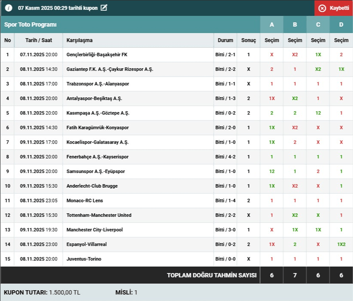
Task: Click the info icon in the header
Action: tap(9, 8)
